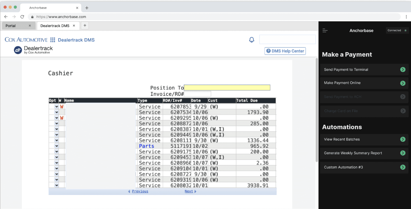The height and width of the screenshot is (209, 411).
Task: Open the DMS Help Center
Action: pos(285,51)
